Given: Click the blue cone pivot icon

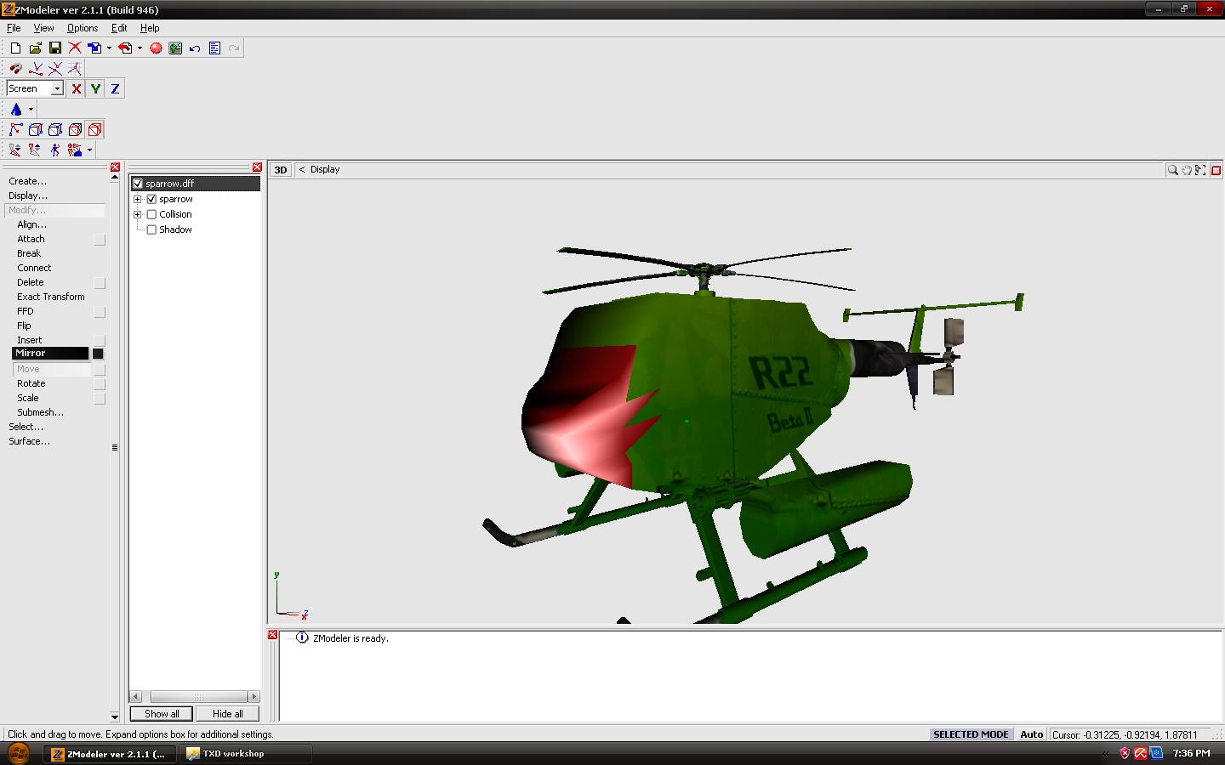Looking at the screenshot, I should click(x=15, y=109).
